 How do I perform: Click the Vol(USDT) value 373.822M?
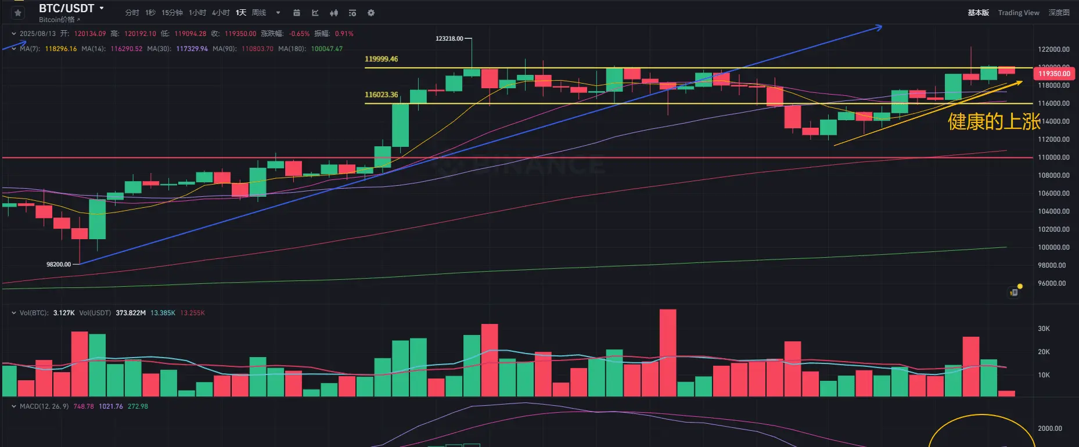[x=131, y=313]
